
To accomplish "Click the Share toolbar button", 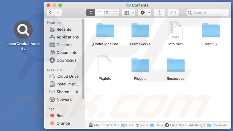I will pyautogui.click(x=159, y=12).
